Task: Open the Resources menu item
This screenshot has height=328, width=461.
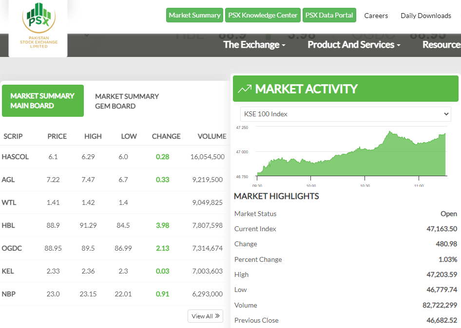Action: pos(441,45)
